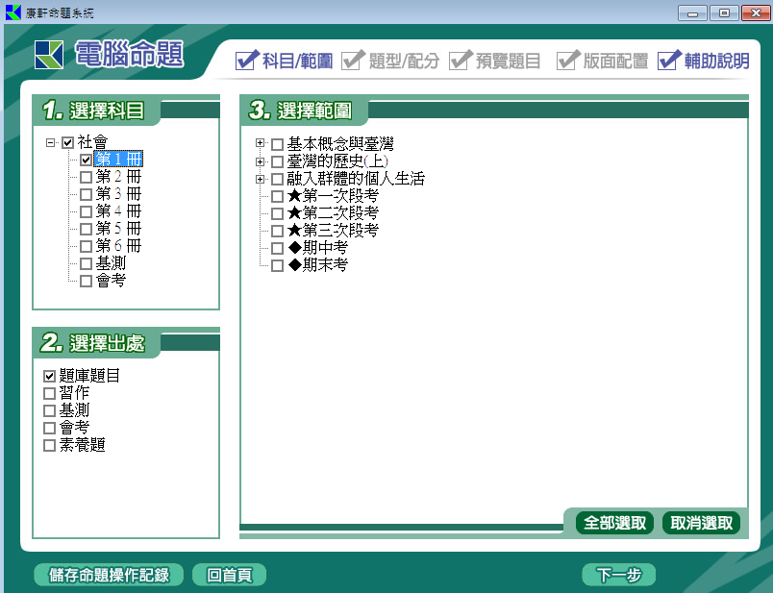Check the 習作 source checkbox
Screen dimensions: 773x593
49,393
